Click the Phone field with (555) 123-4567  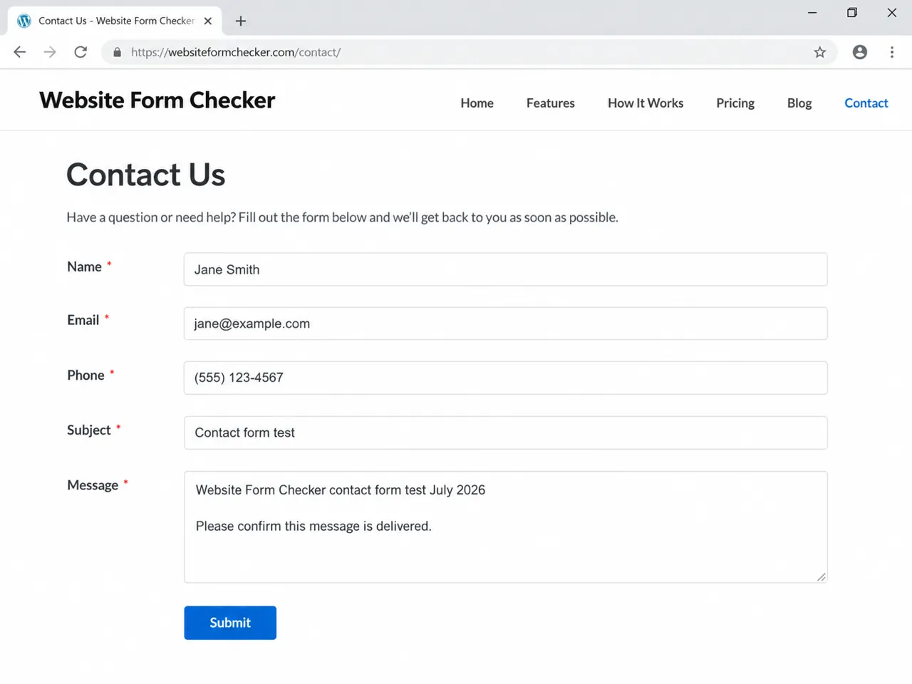[x=506, y=378]
